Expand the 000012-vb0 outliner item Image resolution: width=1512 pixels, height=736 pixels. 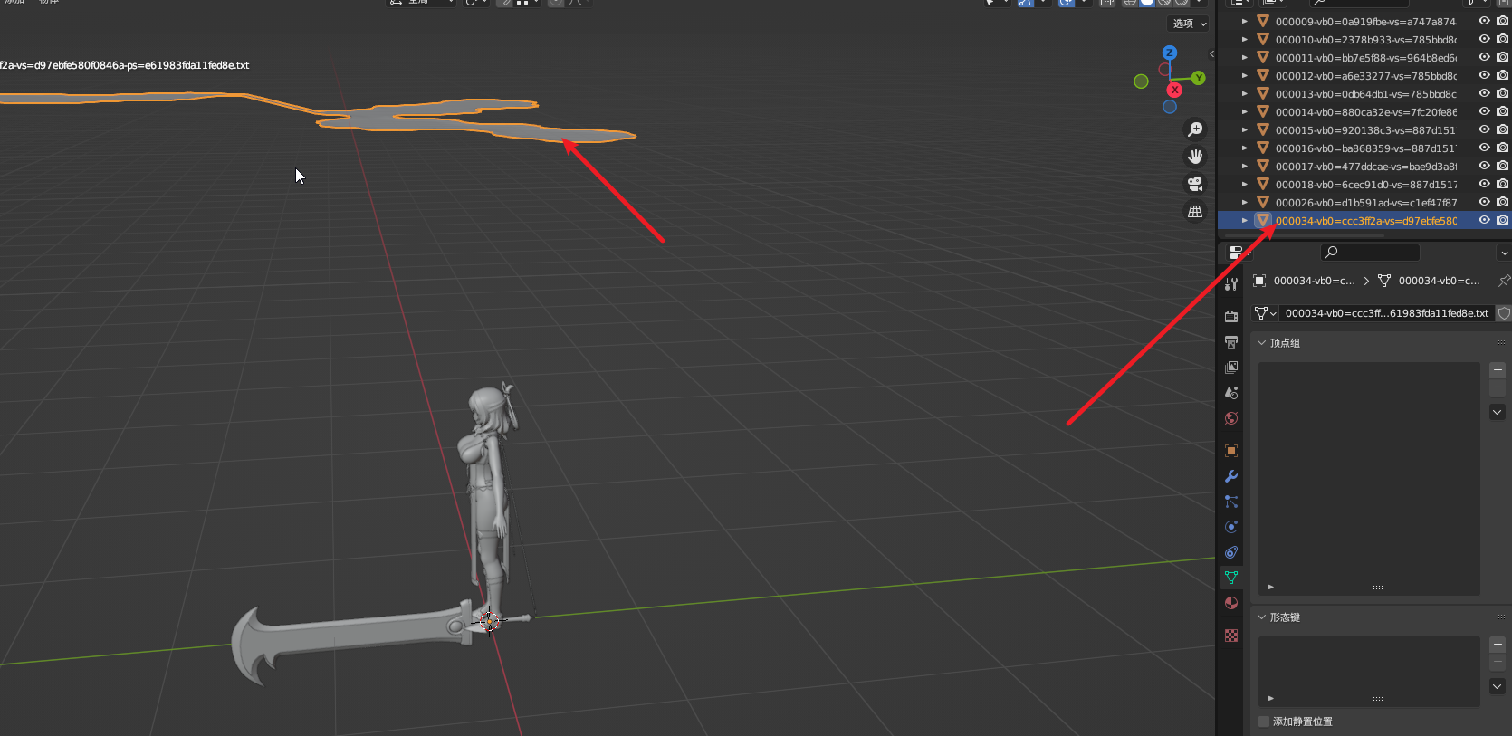[x=1245, y=75]
